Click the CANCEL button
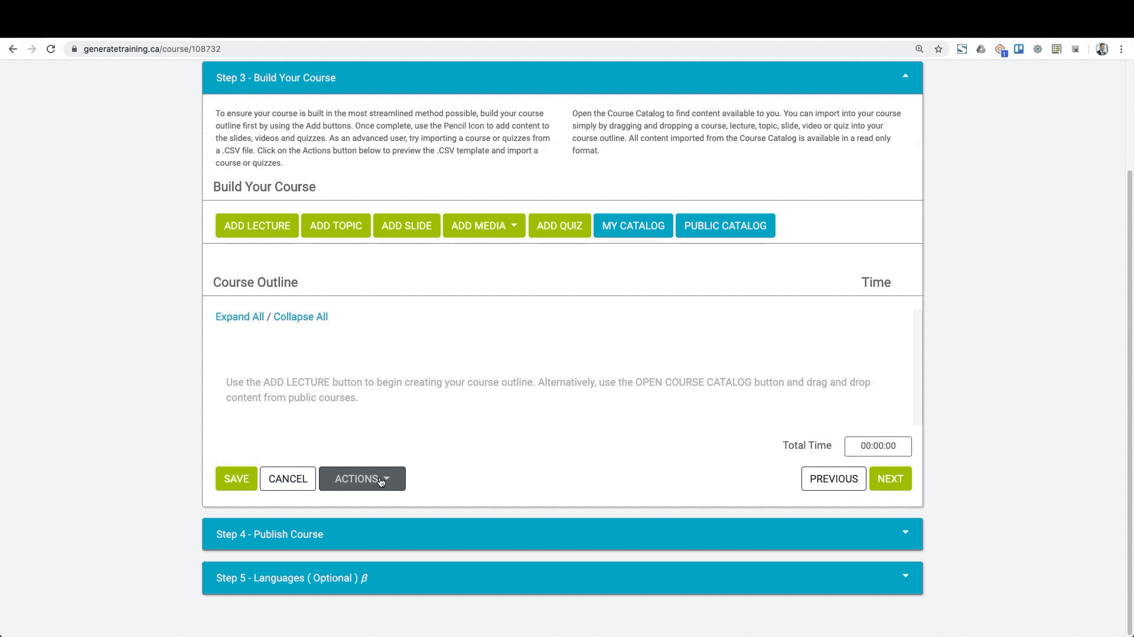 288,479
